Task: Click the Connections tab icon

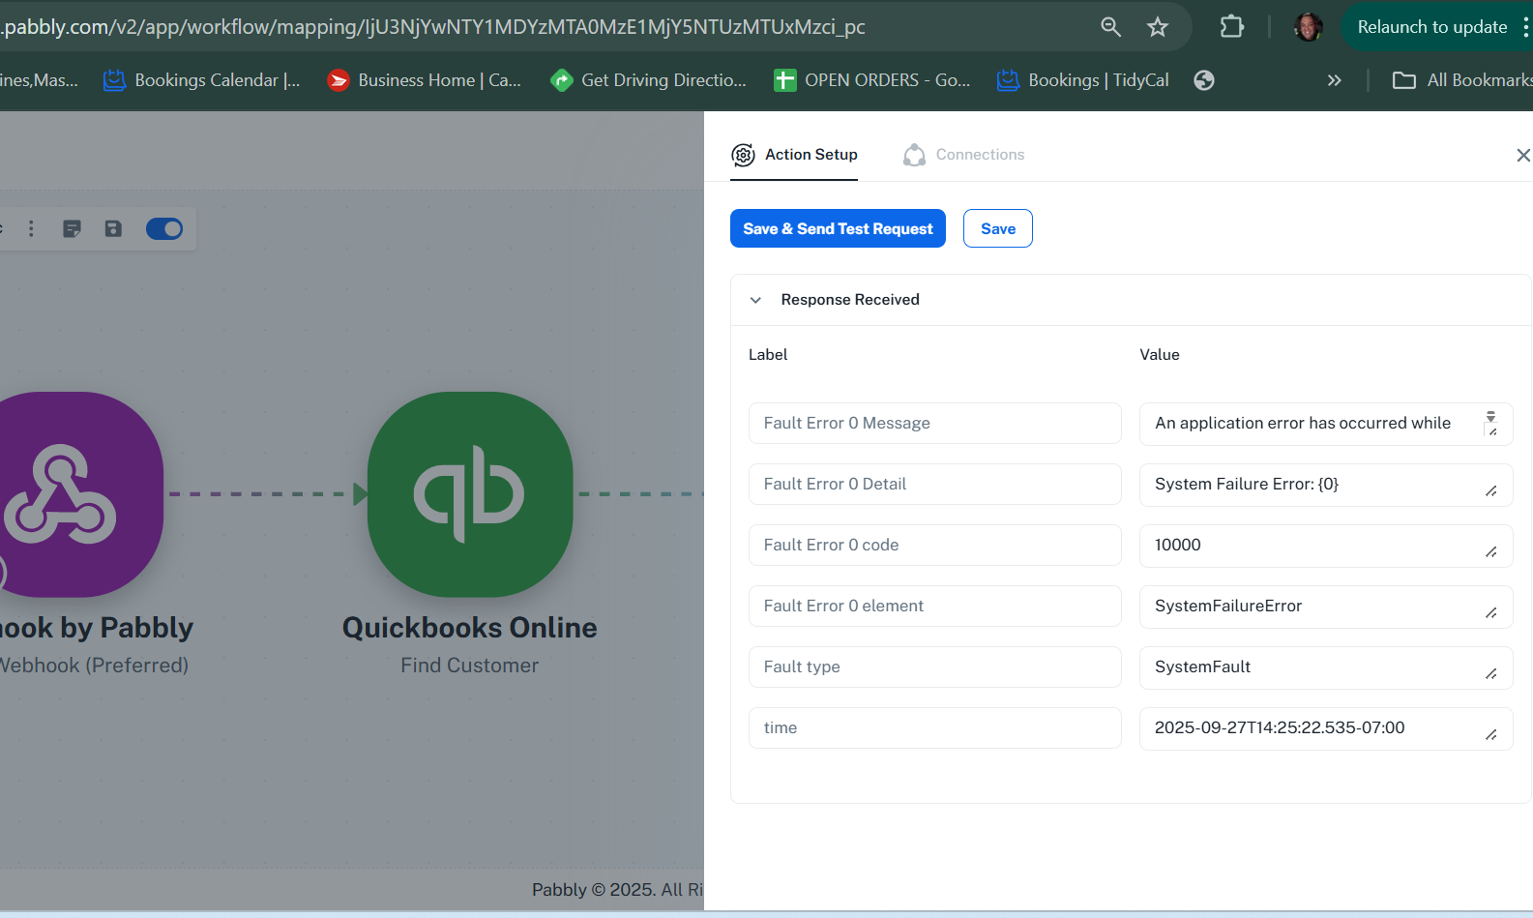Action: pos(914,155)
